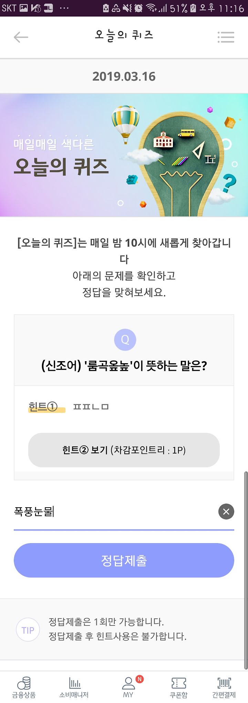Tap the 힌트① highlighted label

click(x=43, y=407)
